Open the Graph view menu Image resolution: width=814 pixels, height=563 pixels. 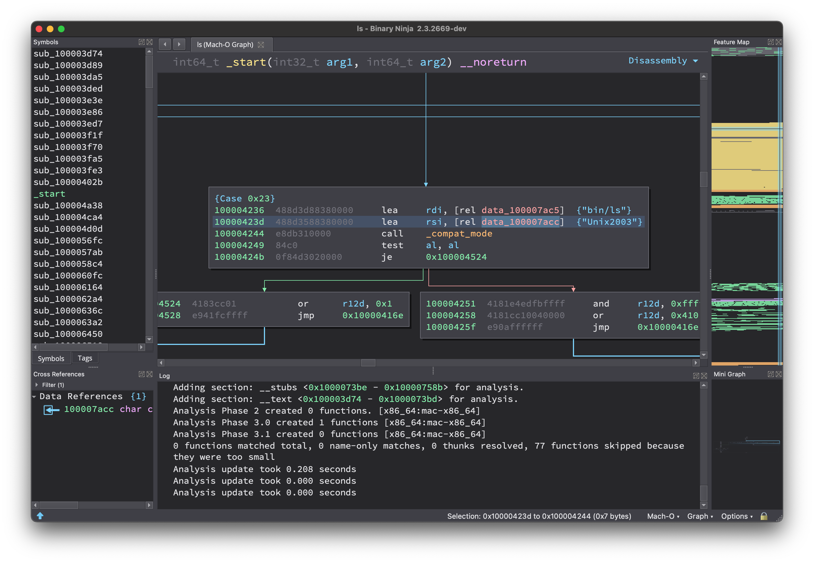(x=700, y=516)
